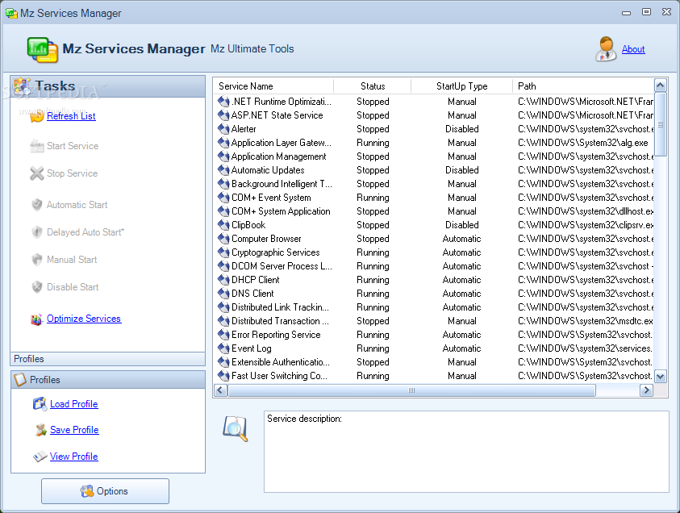Screen dimensions: 680x513
Task: Open the About link
Action: tap(633, 49)
